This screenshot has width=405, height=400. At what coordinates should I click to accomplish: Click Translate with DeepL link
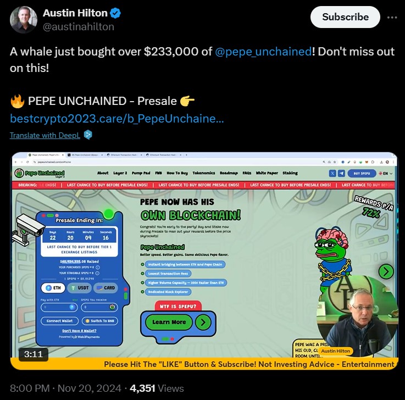(x=45, y=135)
